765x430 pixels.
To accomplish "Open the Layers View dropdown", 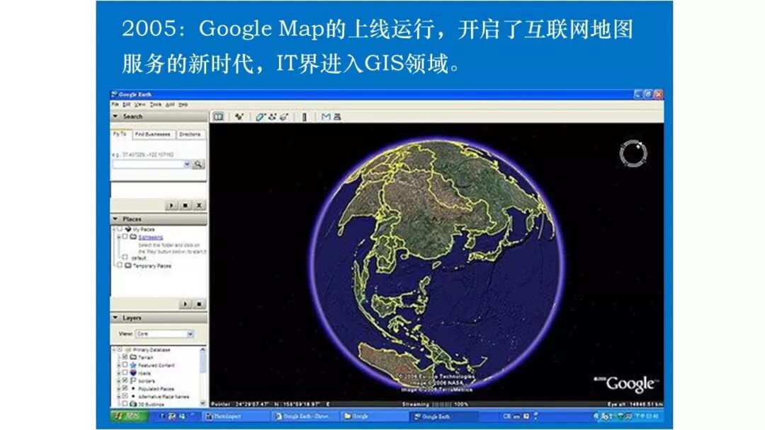I will tap(191, 334).
